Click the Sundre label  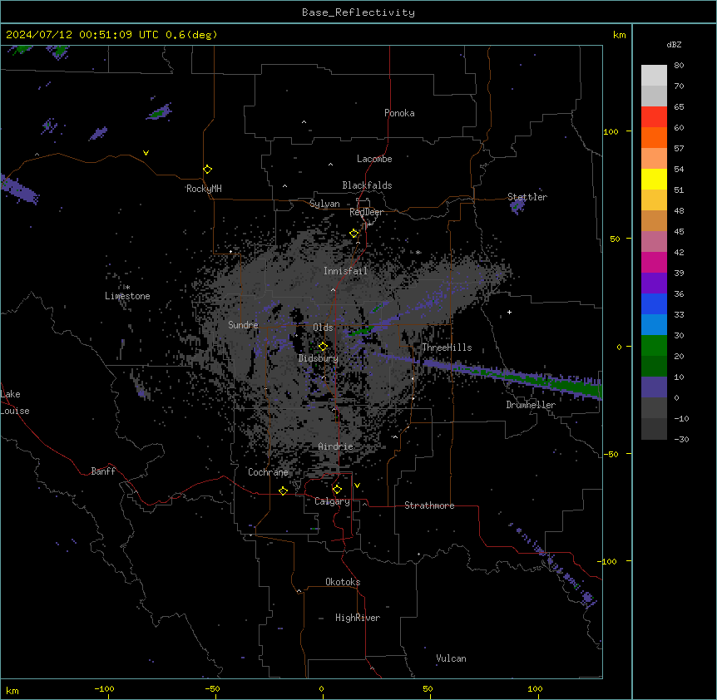tap(243, 325)
